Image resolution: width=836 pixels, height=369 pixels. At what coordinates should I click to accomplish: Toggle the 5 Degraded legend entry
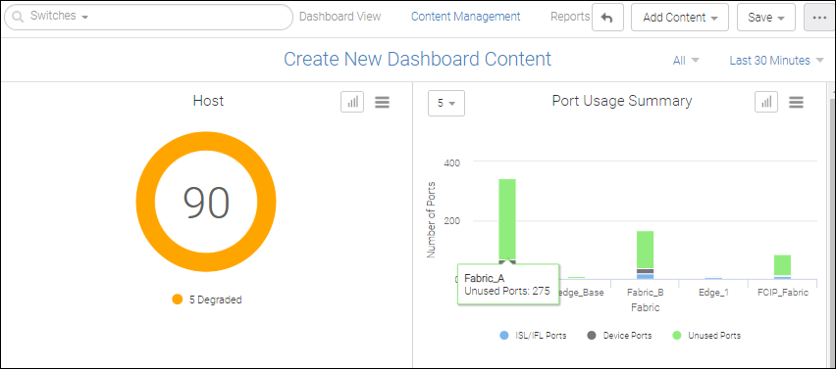coord(207,300)
